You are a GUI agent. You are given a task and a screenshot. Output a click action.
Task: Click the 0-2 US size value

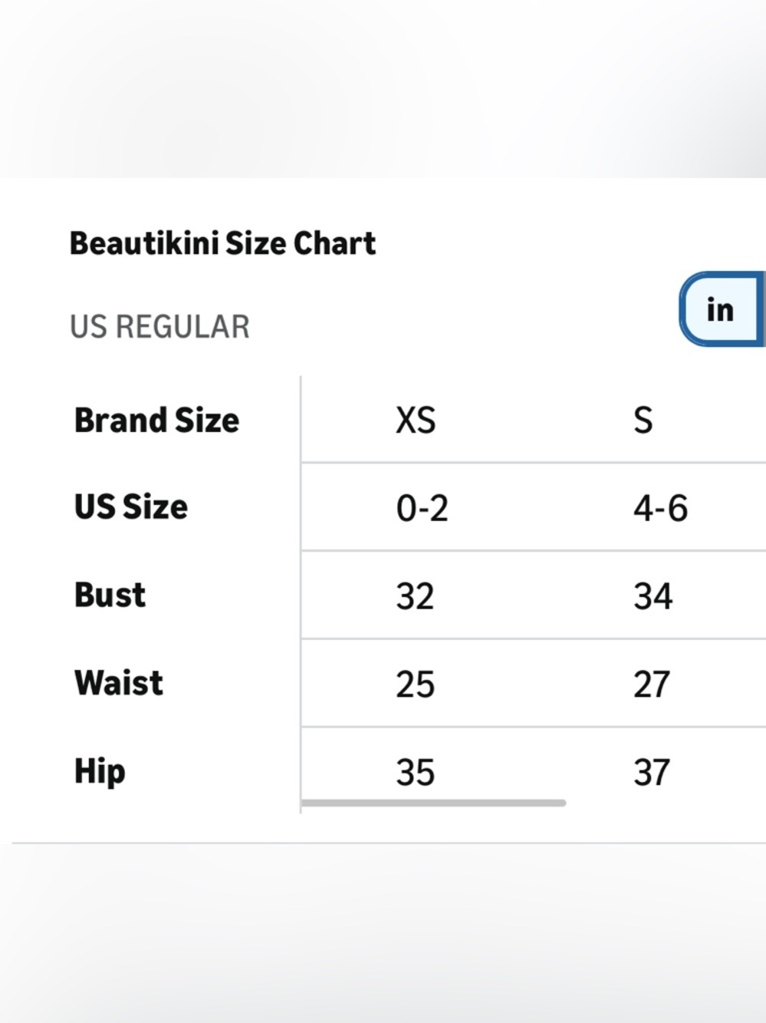(x=422, y=508)
